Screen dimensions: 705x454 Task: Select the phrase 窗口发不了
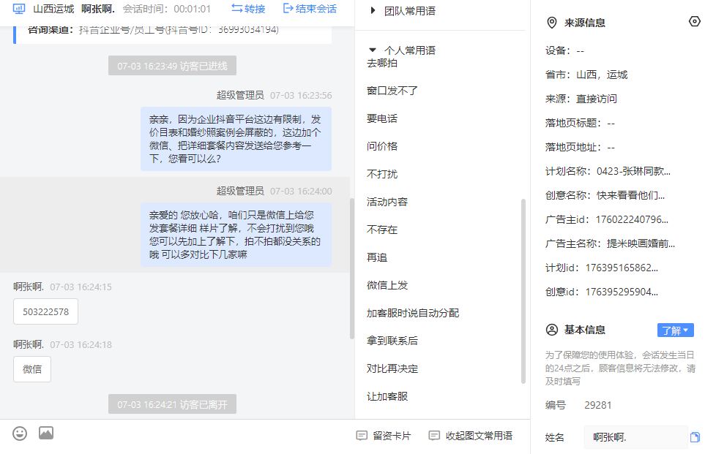click(x=392, y=91)
